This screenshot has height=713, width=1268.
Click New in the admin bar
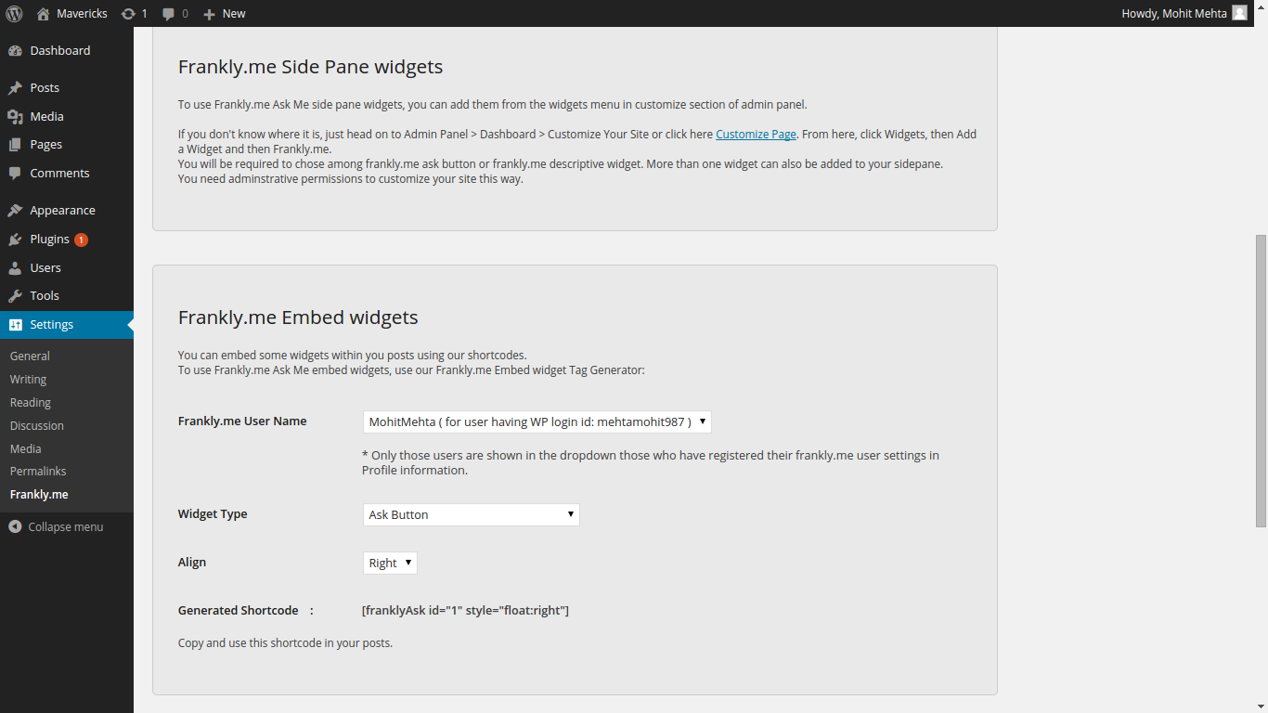pyautogui.click(x=234, y=14)
